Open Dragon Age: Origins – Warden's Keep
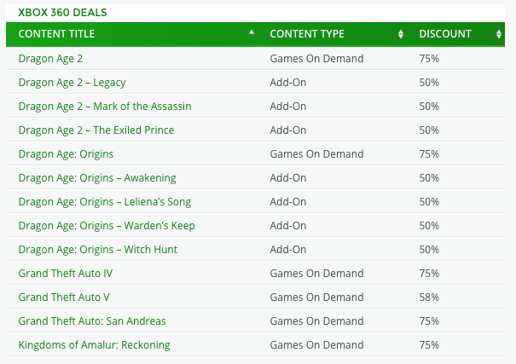This screenshot has height=364, width=516. 107,226
